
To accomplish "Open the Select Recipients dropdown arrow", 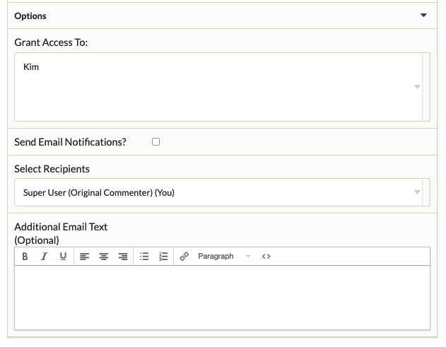I will [417, 192].
